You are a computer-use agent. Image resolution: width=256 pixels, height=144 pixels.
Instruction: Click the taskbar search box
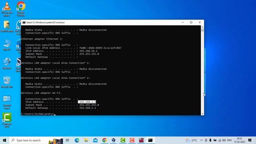[36, 140]
